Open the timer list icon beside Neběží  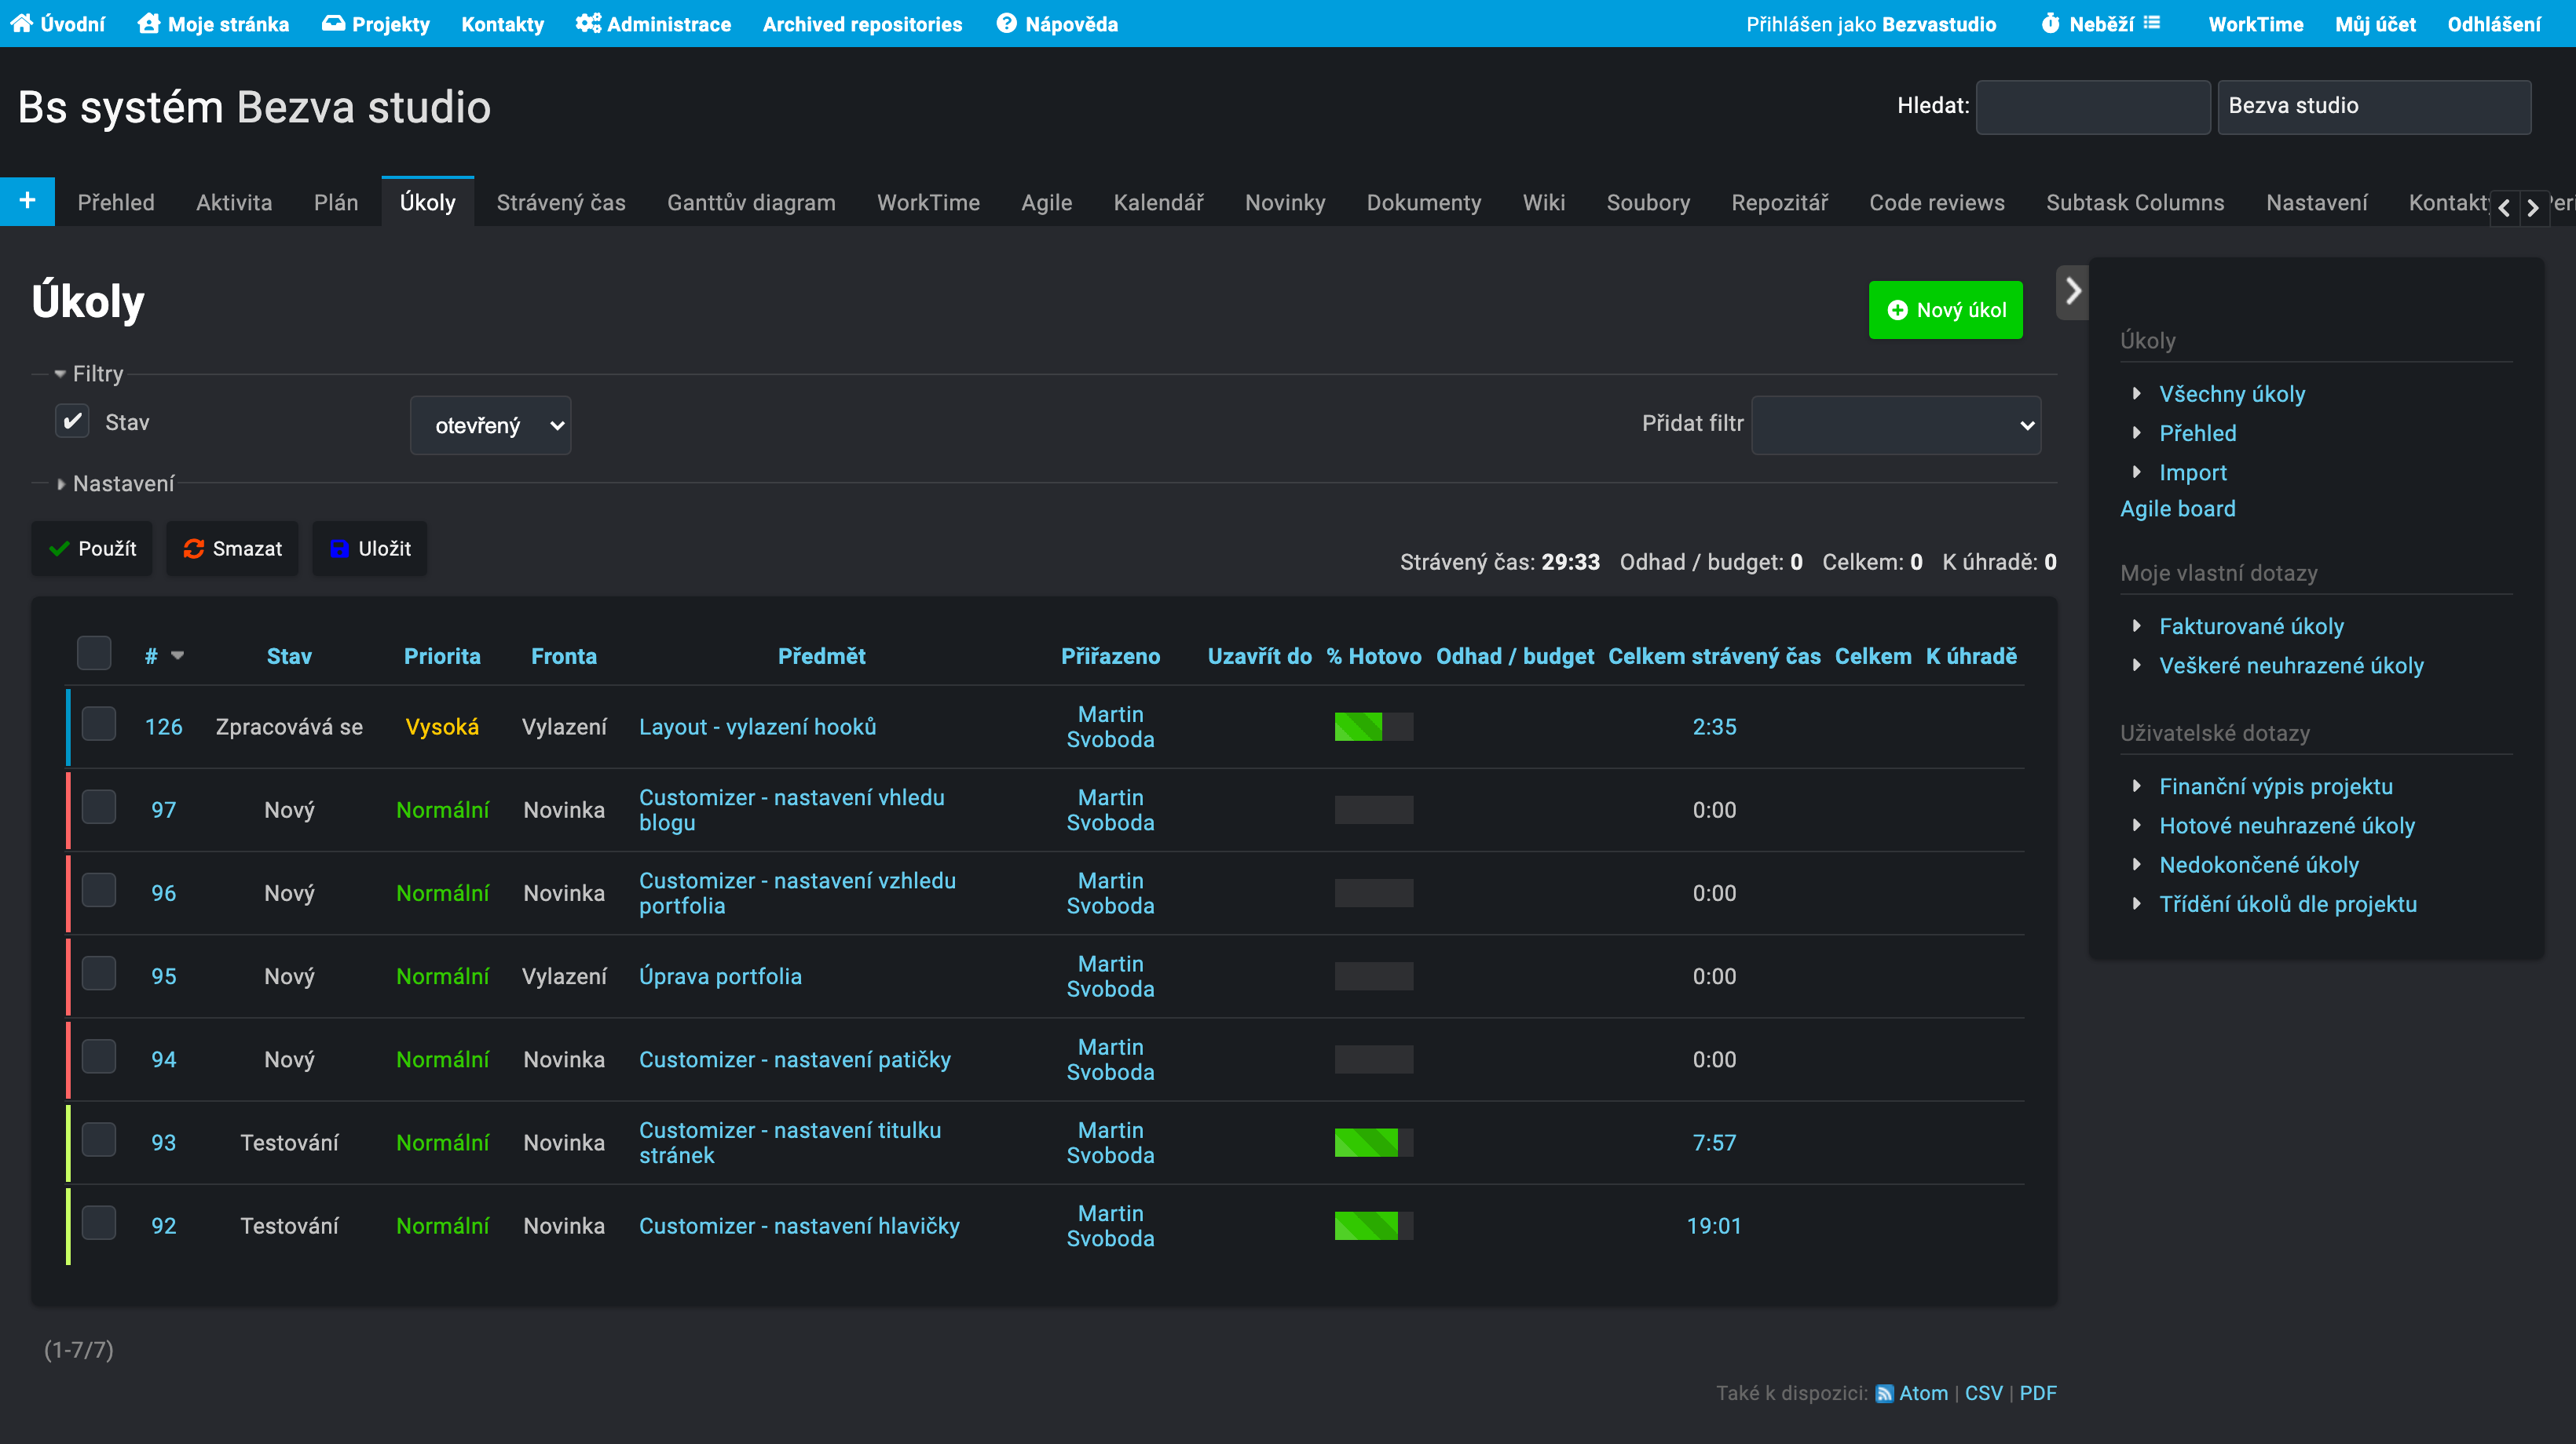2152,22
